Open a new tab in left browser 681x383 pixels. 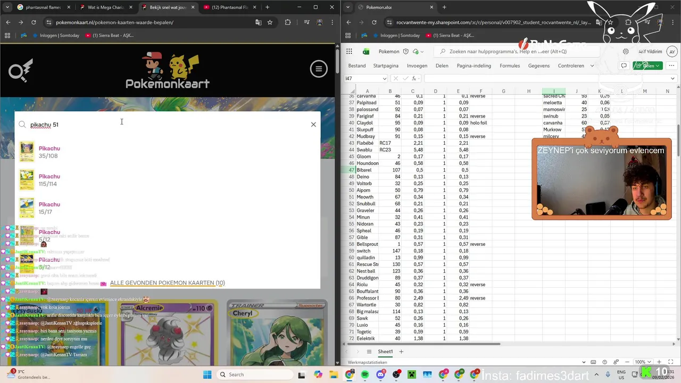[x=267, y=7]
